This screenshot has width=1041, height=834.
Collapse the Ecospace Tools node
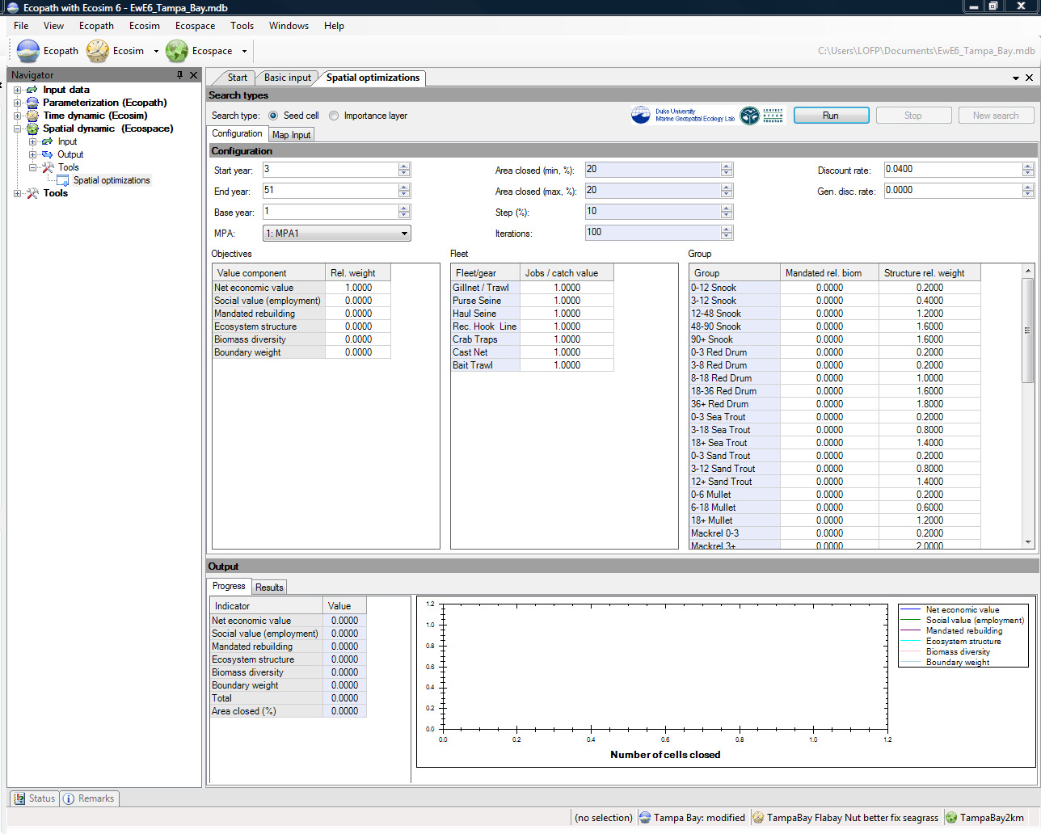[33, 167]
